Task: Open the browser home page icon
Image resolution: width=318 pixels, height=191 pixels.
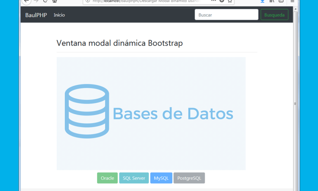Action: pyautogui.click(x=55, y=1)
